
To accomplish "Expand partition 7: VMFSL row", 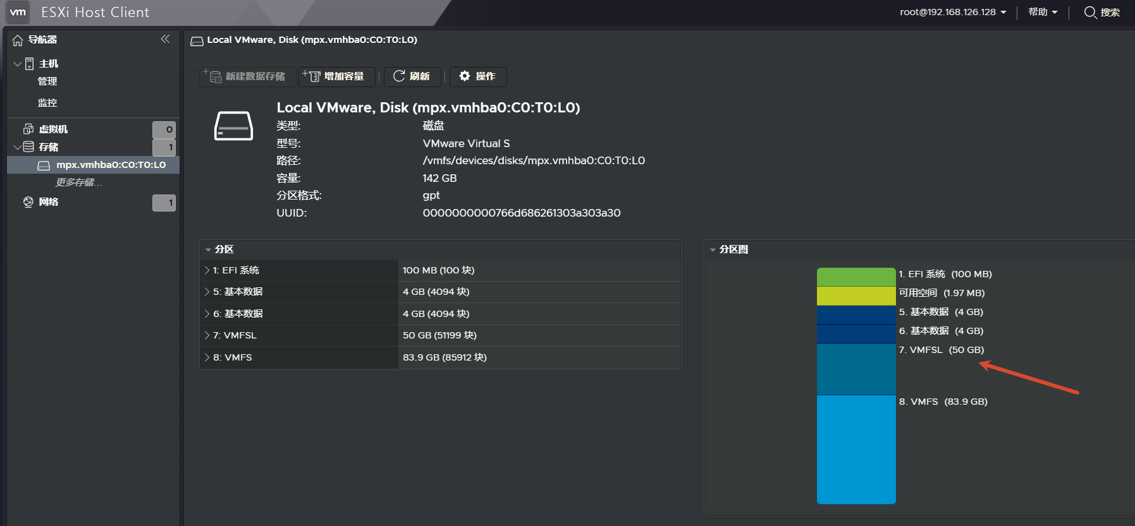I will point(207,335).
